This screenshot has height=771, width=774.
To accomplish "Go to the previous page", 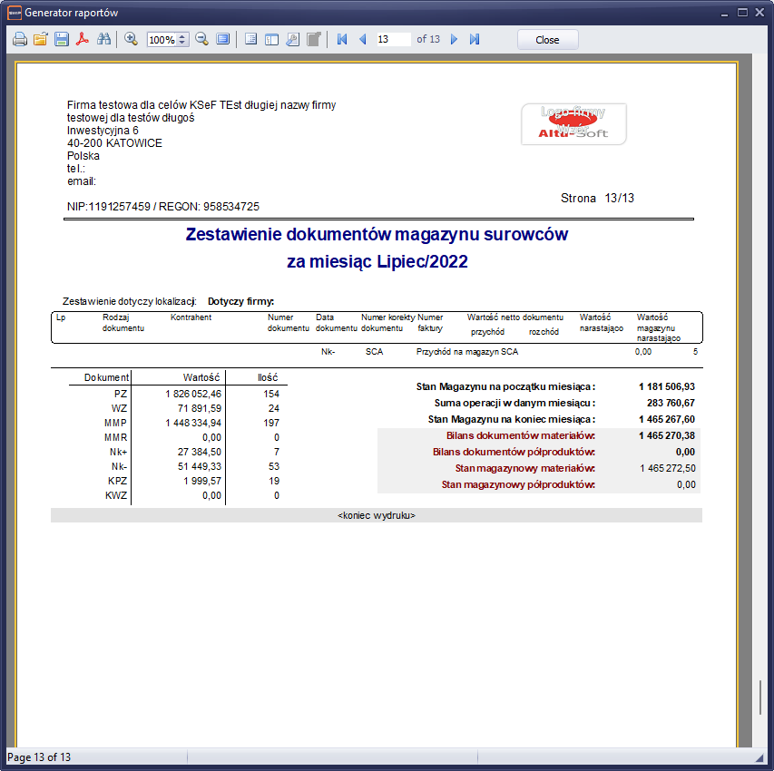I will pyautogui.click(x=363, y=40).
